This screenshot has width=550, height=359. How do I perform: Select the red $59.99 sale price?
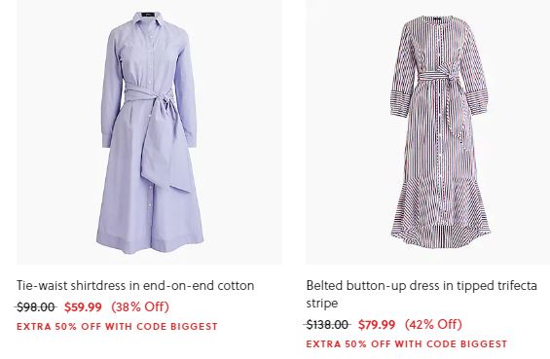pos(83,307)
